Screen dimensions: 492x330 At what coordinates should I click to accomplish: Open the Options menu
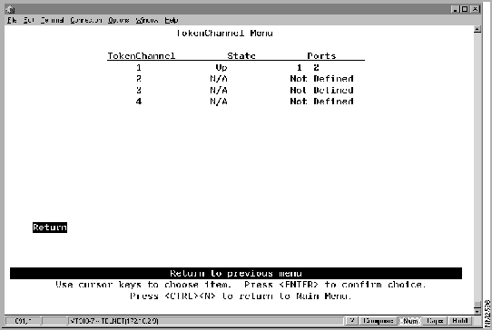[119, 20]
